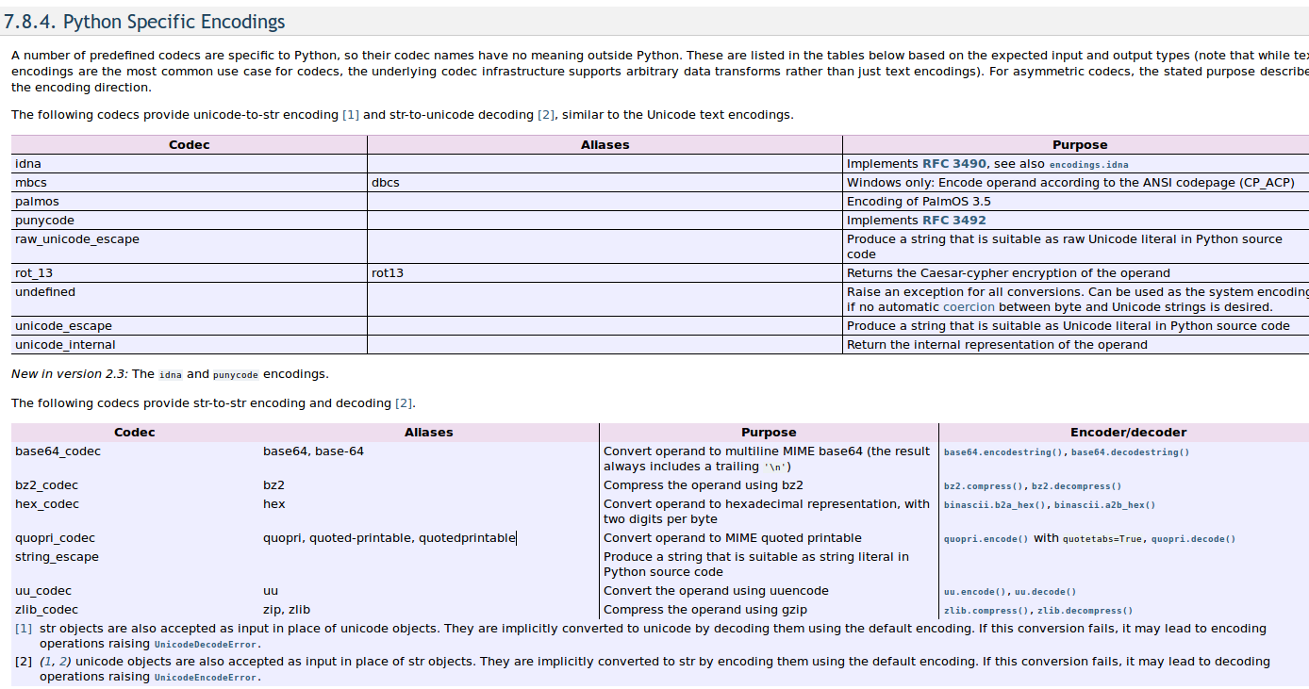1309x689 pixels.
Task: Open the RFC 3490 link in idna row
Action: point(954,164)
